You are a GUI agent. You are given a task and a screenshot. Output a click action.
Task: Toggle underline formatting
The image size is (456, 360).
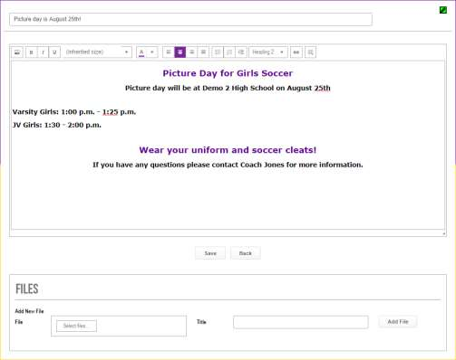54,52
